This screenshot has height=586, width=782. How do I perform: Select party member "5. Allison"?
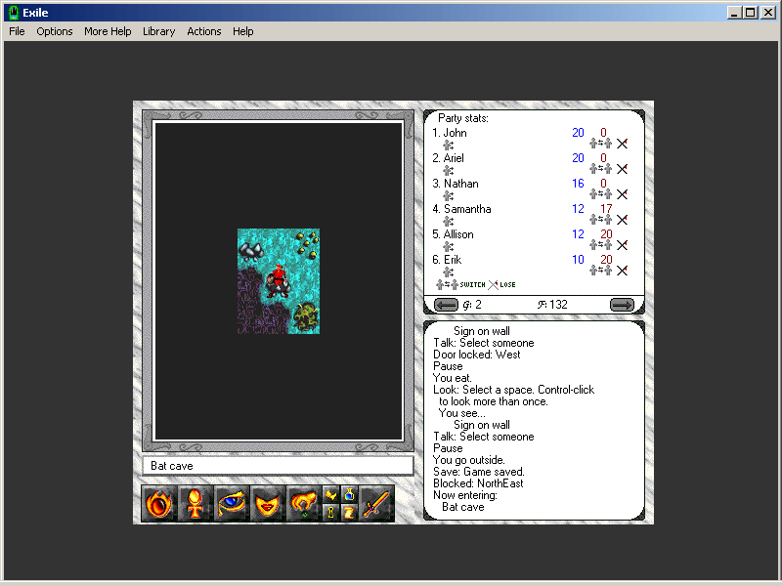click(x=453, y=234)
